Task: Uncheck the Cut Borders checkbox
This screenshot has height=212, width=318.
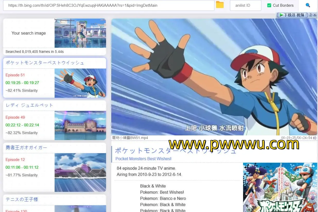Action: pyautogui.click(x=269, y=5)
